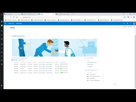136x102 pixels.
Task: Open WhatsApp in Opera sidebar
Action: pyautogui.click(x=2, y=25)
